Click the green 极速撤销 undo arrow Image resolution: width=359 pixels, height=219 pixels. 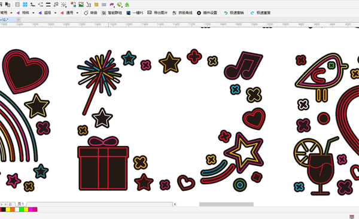click(226, 13)
